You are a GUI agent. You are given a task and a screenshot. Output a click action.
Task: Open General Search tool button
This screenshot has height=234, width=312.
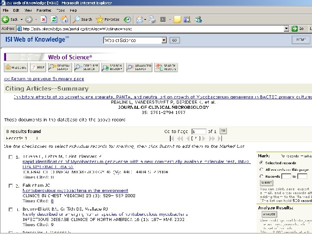pos(60,67)
